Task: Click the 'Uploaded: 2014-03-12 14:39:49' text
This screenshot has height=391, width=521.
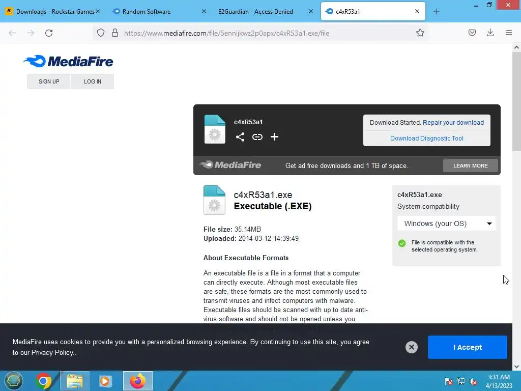Action: tap(251, 238)
